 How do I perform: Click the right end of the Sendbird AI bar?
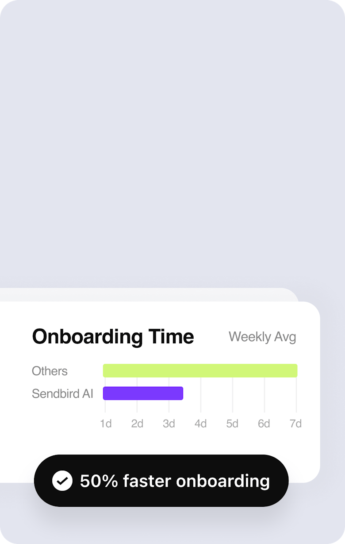pyautogui.click(x=180, y=393)
